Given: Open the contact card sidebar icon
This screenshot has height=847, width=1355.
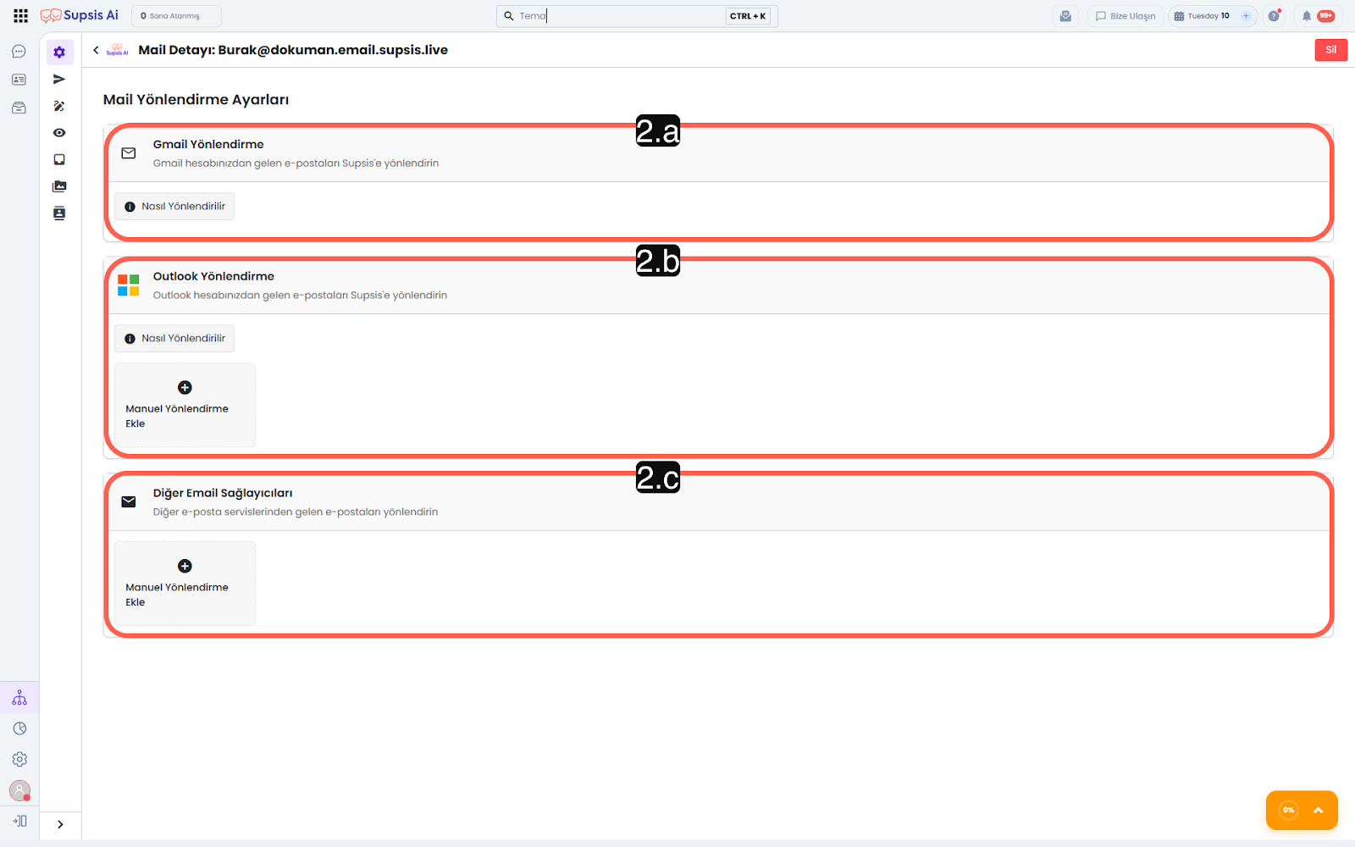Looking at the screenshot, I should tap(19, 80).
